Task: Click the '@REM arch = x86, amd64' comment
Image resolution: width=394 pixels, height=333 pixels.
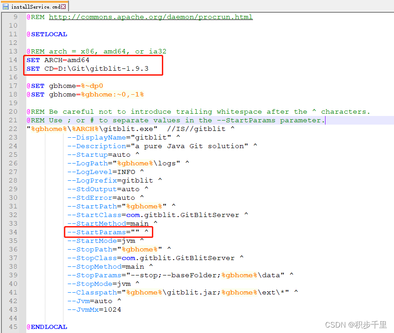Action: pos(97,52)
